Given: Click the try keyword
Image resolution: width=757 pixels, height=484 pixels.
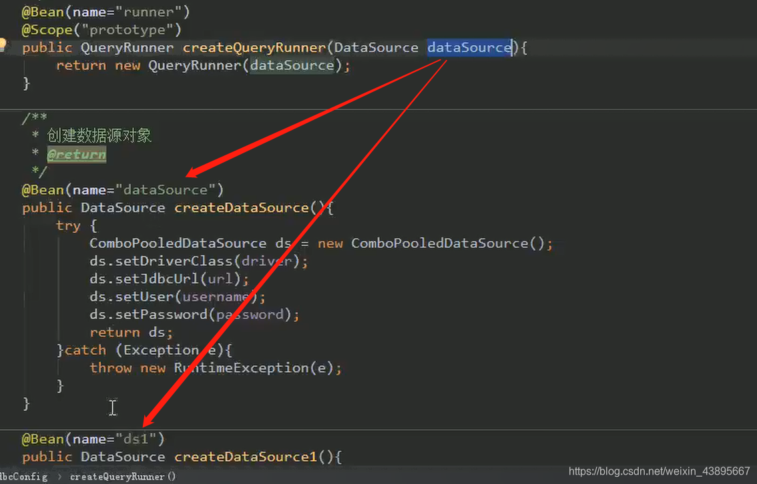Looking at the screenshot, I should [x=68, y=226].
